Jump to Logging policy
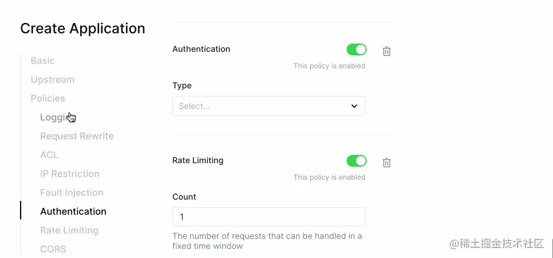 coord(55,117)
